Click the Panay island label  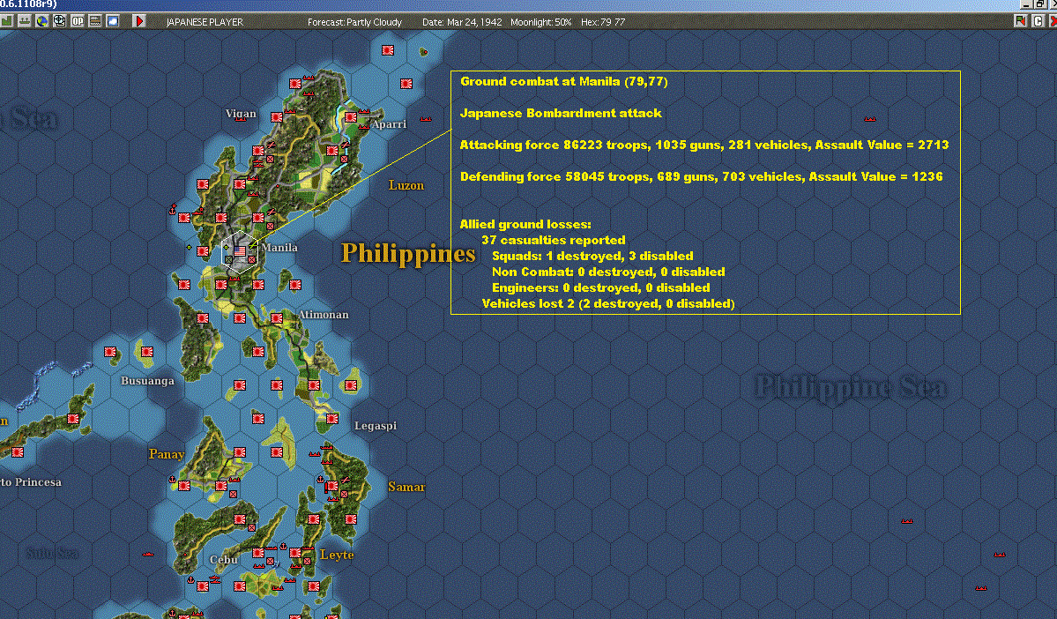point(167,454)
